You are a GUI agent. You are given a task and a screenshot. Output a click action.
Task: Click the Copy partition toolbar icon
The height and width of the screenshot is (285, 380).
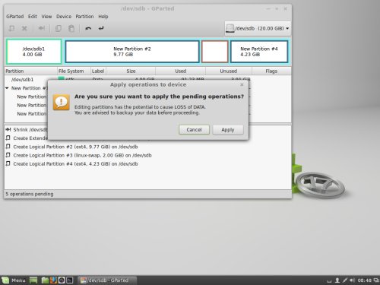59,28
